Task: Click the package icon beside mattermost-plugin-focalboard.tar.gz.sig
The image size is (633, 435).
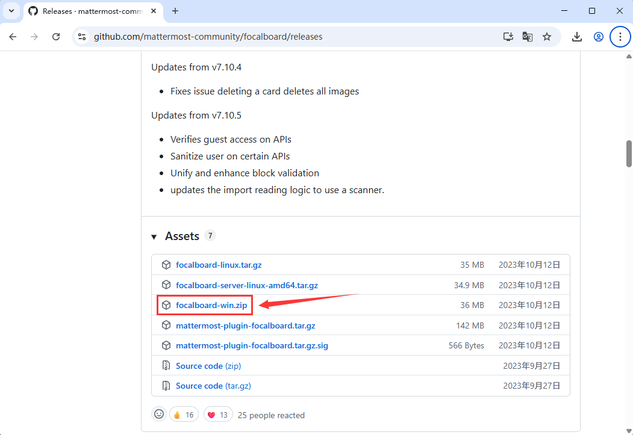Action: [x=166, y=345]
